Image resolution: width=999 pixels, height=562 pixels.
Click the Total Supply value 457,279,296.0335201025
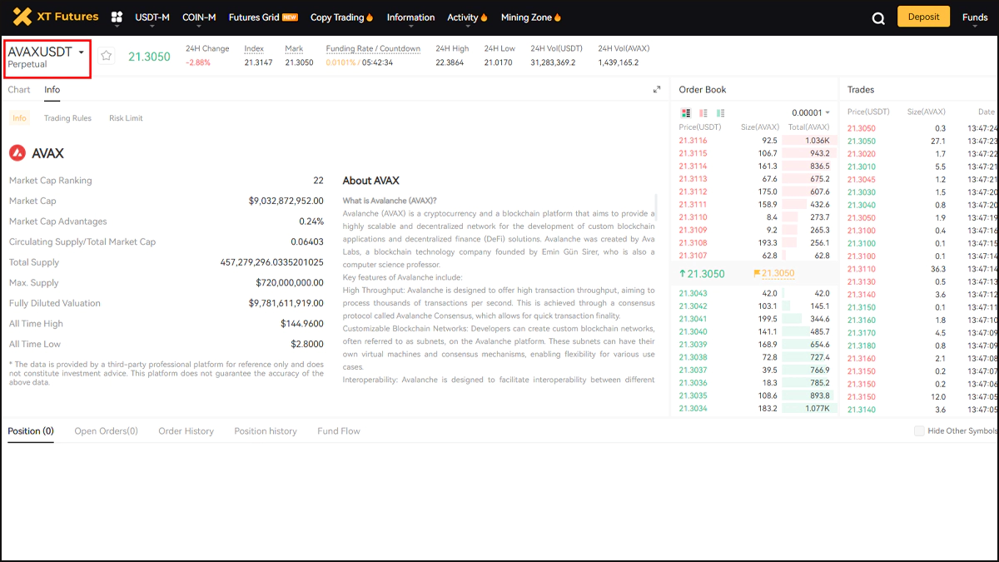coord(271,262)
